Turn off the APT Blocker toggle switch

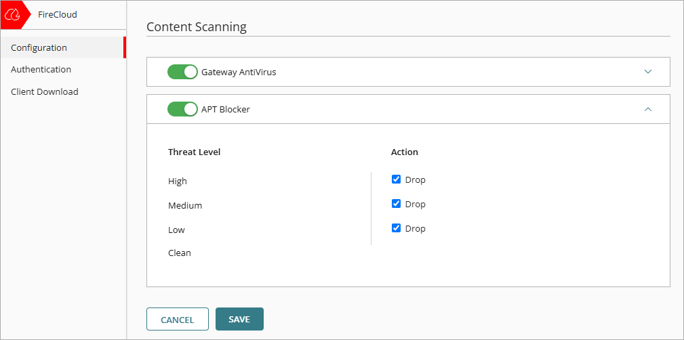[x=182, y=109]
